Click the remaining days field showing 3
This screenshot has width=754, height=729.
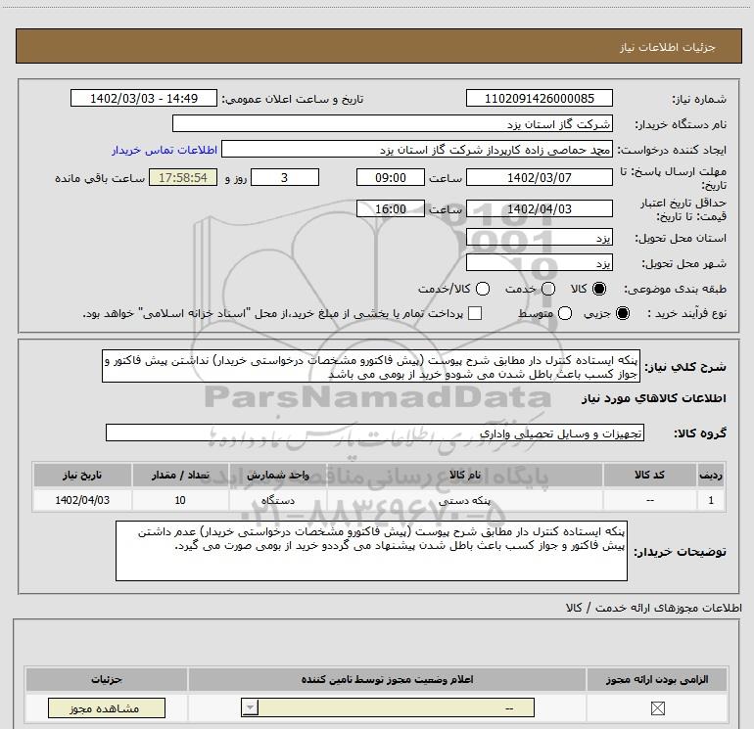point(285,177)
